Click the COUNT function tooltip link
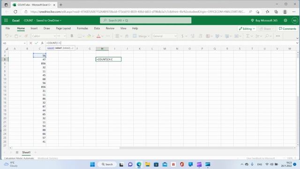The width and height of the screenshot is (300, 169). pos(51,48)
